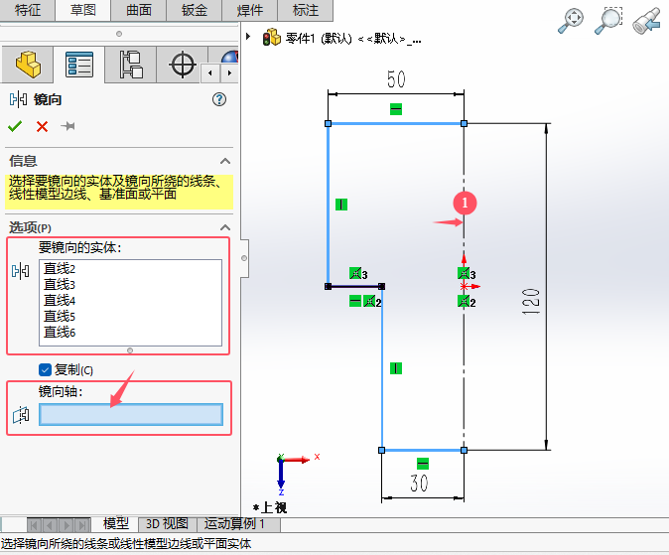
Task: Click the 50 dimension value
Action: coord(396,79)
